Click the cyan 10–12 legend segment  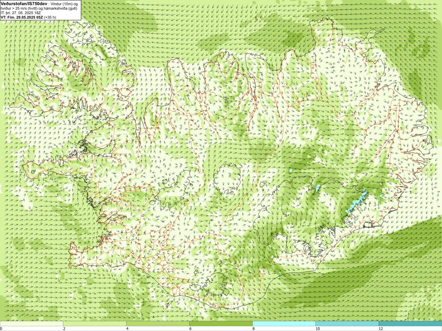coord(347,324)
